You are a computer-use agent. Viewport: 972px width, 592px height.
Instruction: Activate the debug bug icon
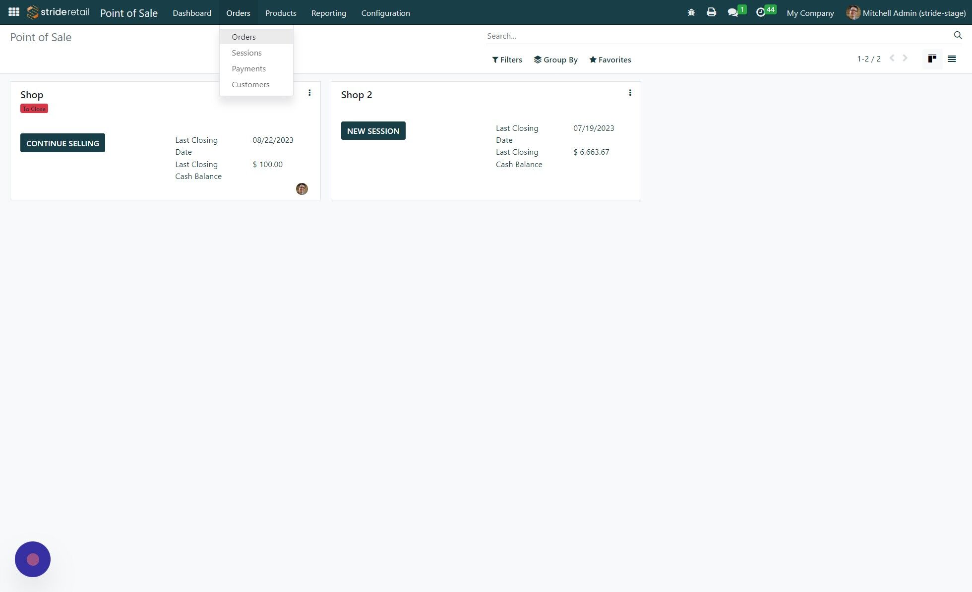click(x=690, y=12)
